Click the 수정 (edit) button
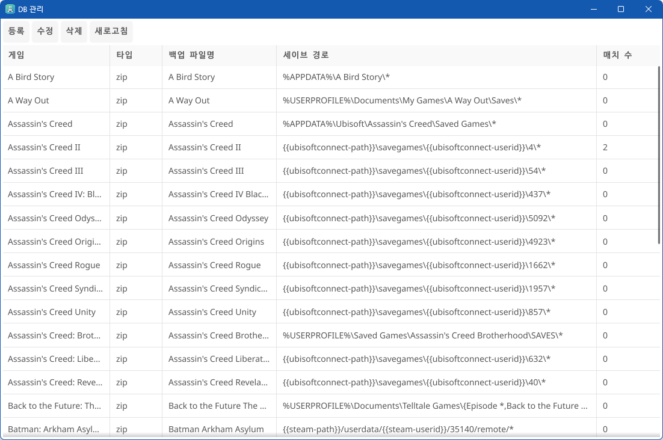Screen dimensions: 663x440 tap(45, 31)
